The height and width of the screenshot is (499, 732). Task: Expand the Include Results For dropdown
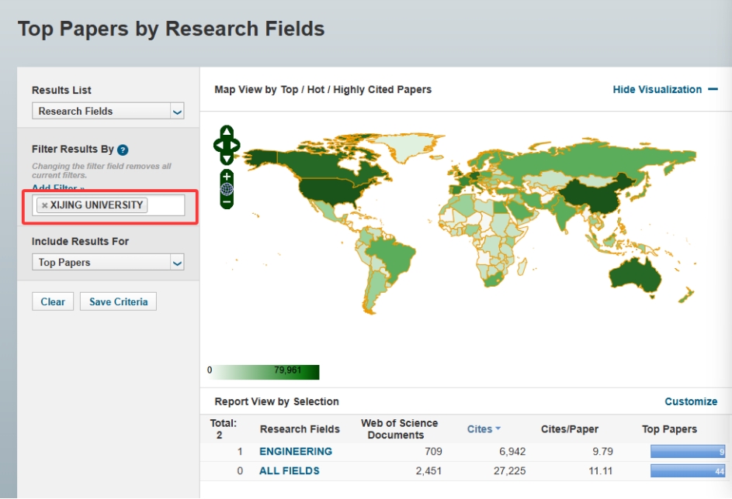coord(107,263)
